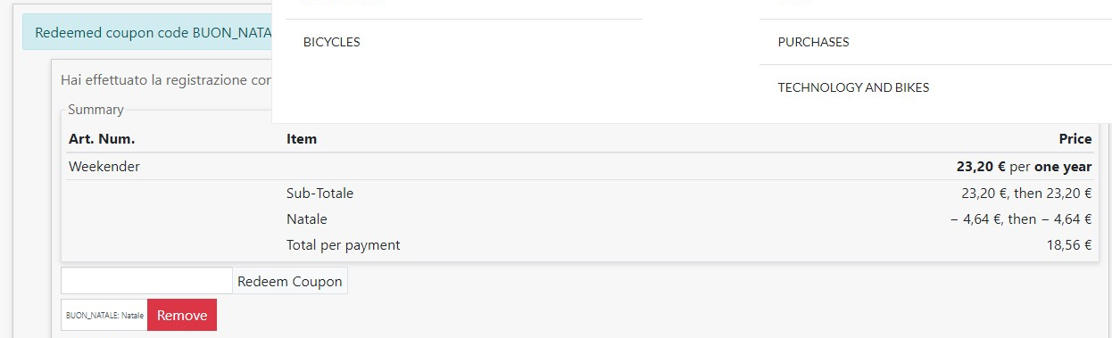
Task: Click the Redeem Coupon button
Action: point(290,281)
